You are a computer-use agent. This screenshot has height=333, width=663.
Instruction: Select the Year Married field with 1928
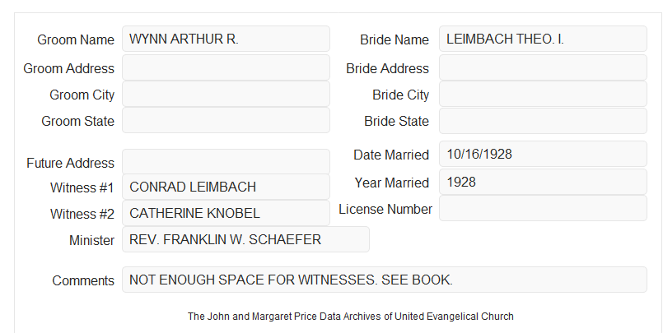(543, 182)
